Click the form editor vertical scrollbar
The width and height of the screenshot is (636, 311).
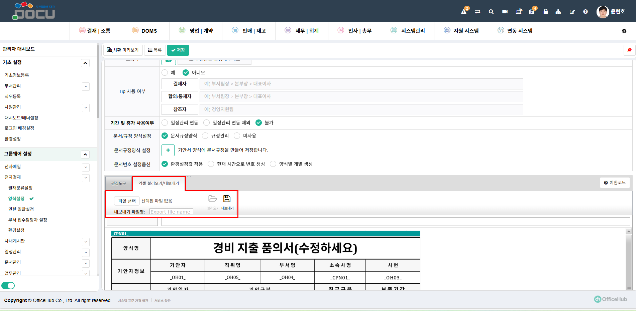[x=629, y=259]
